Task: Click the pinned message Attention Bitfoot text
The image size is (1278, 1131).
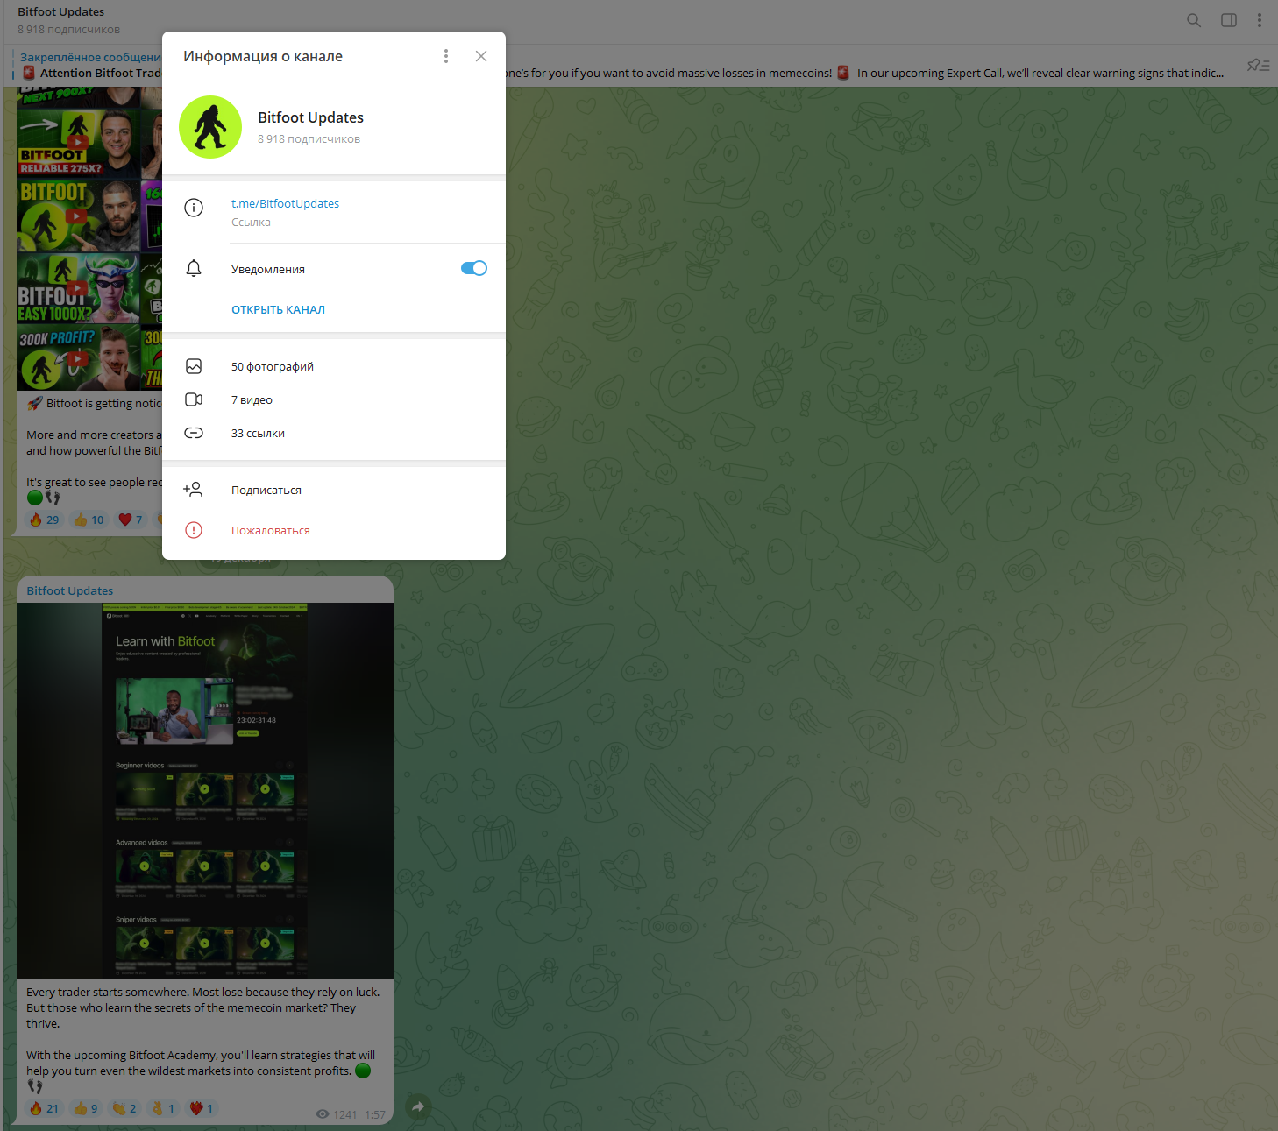Action: click(100, 73)
